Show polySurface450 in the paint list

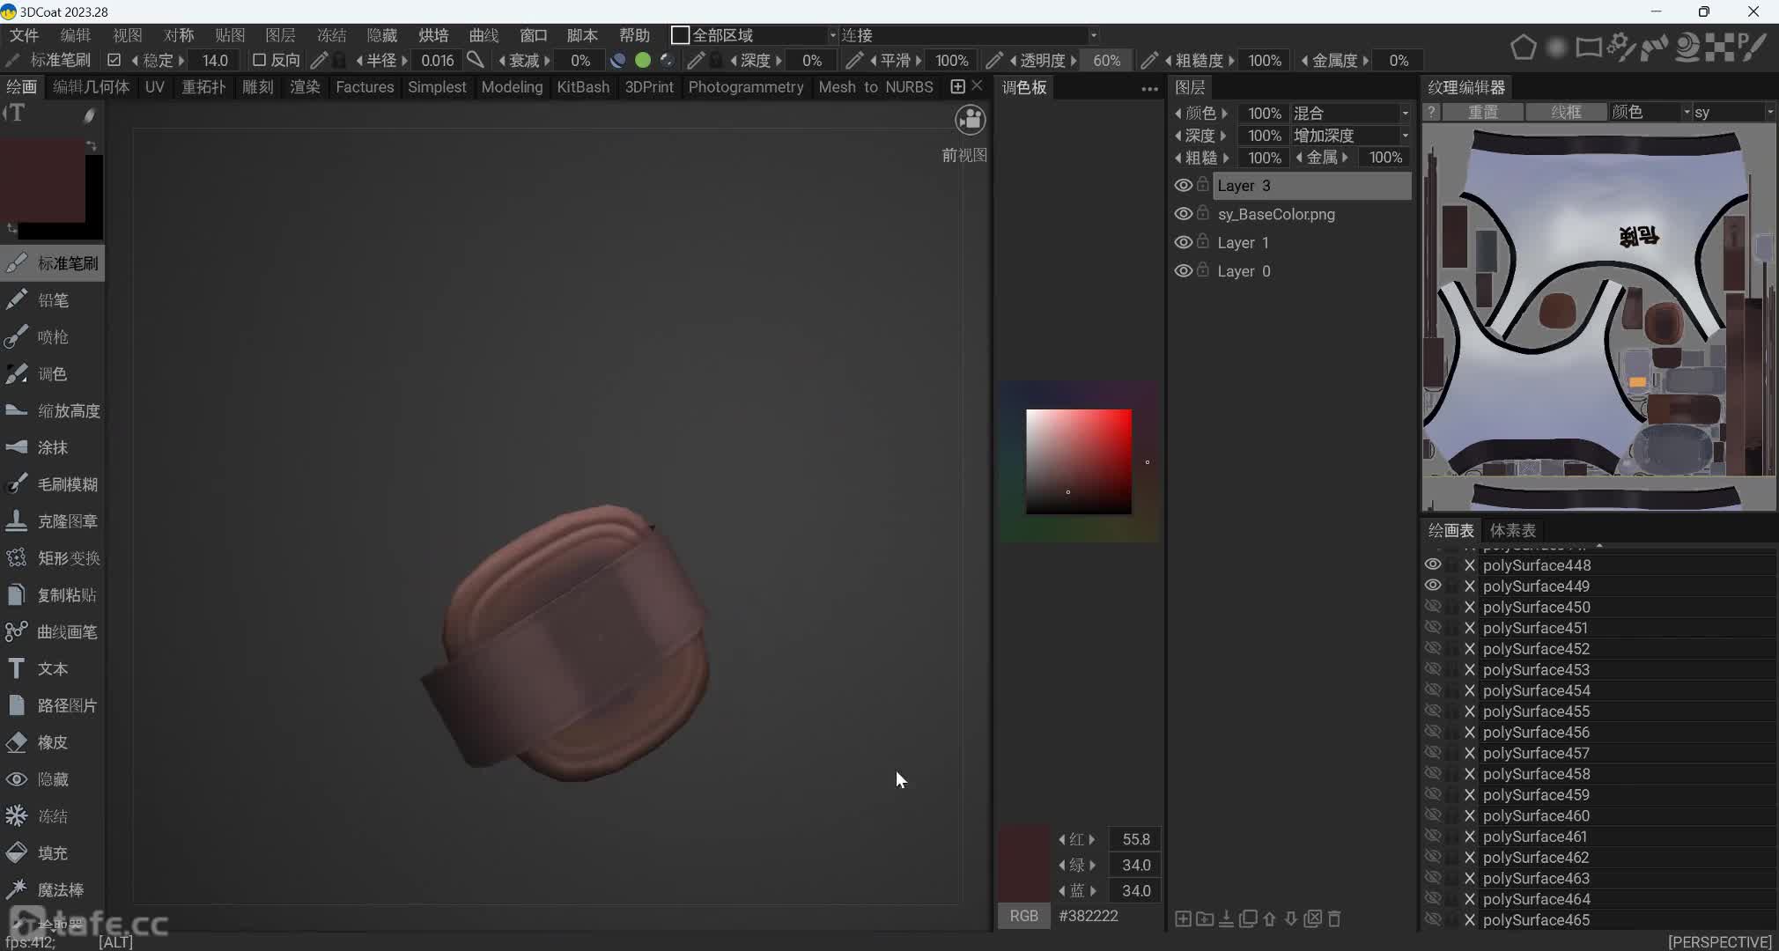pyautogui.click(x=1433, y=606)
